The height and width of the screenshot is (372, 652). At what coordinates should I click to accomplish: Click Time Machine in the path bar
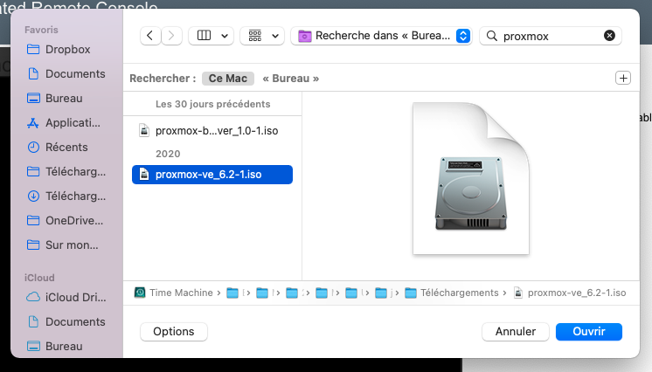point(181,293)
